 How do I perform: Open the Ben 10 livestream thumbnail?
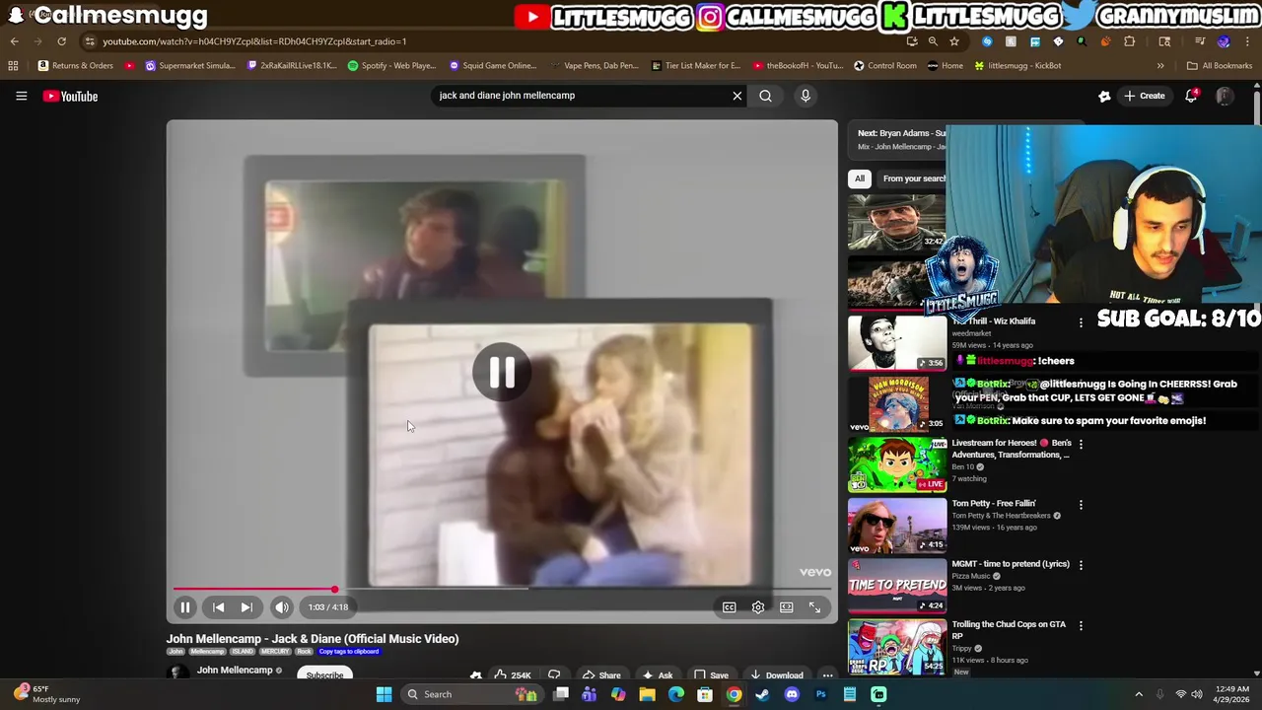point(897,464)
